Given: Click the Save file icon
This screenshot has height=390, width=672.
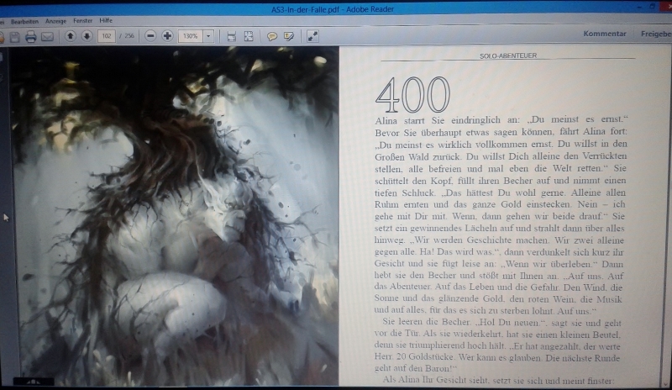Looking at the screenshot, I should 15,37.
